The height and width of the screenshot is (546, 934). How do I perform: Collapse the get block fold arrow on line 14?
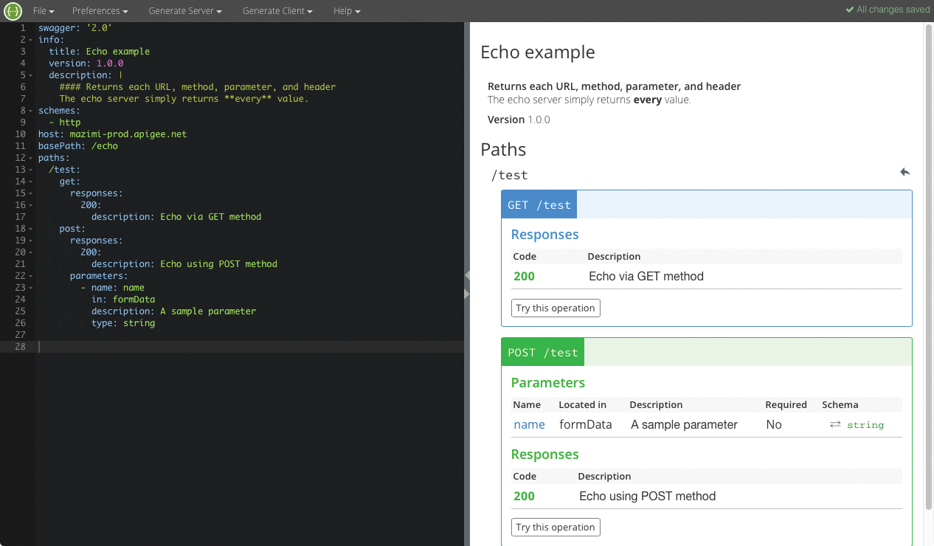click(x=30, y=181)
